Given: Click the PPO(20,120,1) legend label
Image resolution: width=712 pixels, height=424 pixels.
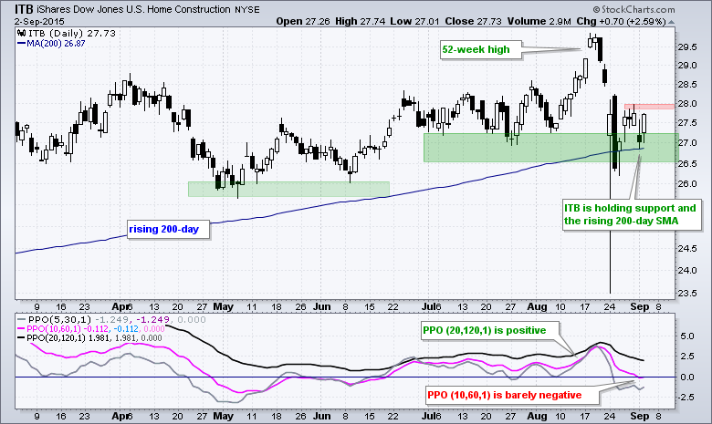Looking at the screenshot, I should 56,338.
